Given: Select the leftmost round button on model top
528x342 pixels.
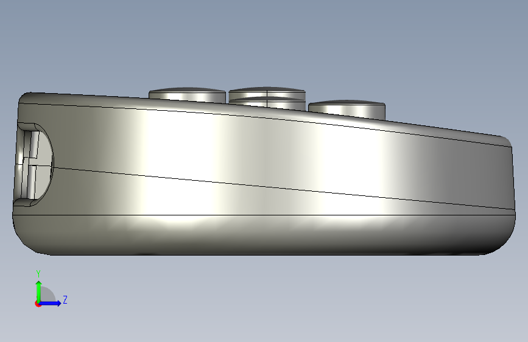Looking at the screenshot, I should click(187, 95).
